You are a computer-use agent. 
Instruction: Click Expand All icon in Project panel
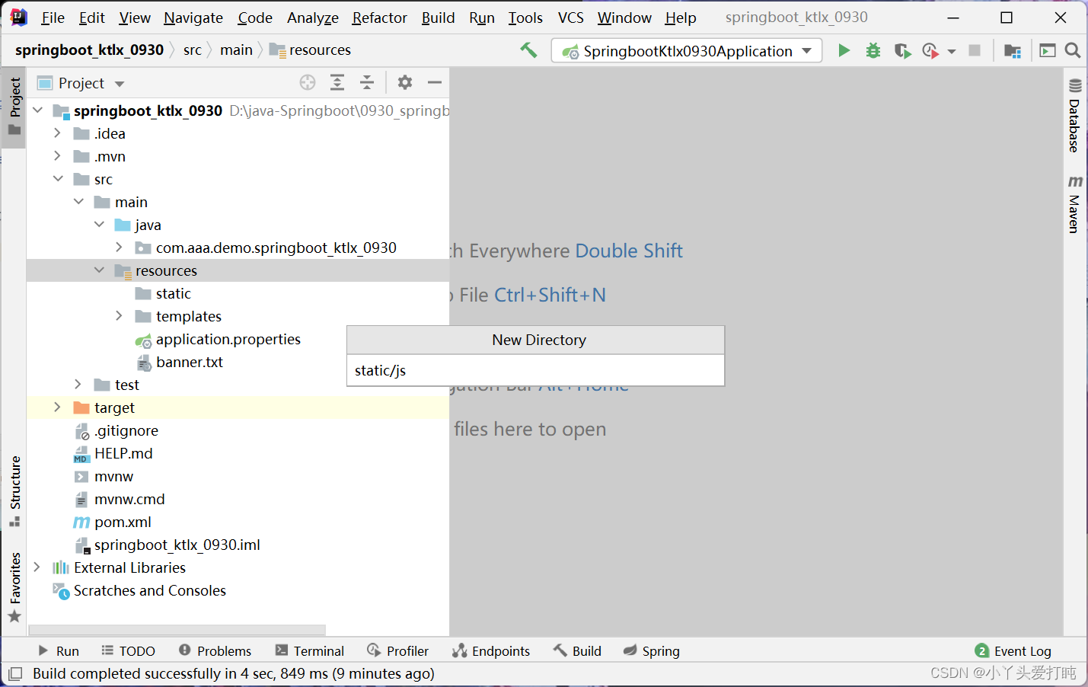pos(337,82)
